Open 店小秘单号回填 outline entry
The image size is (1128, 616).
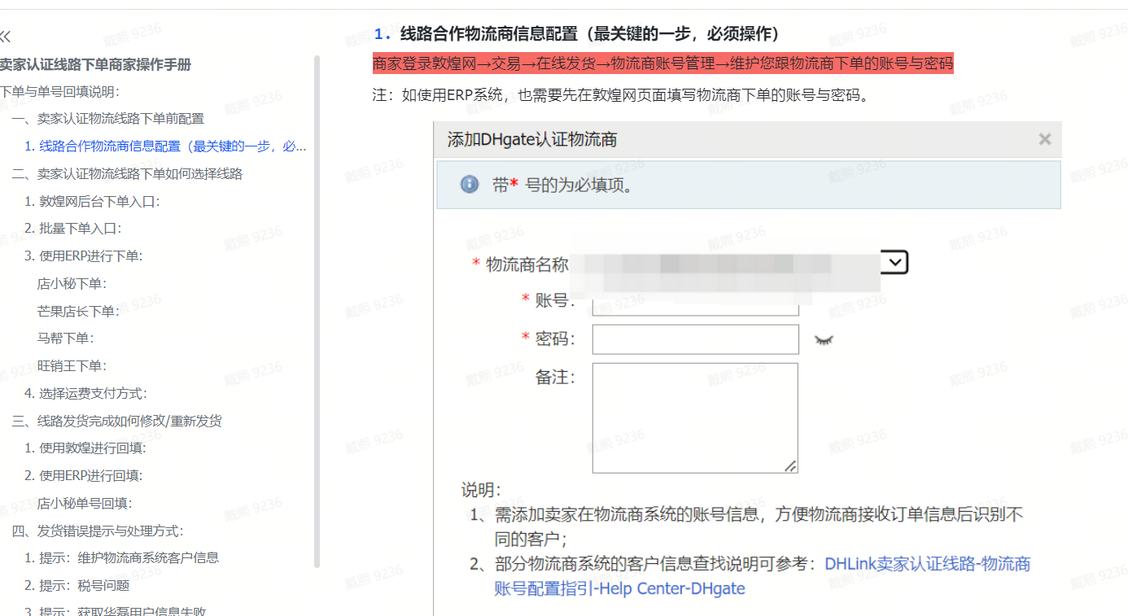(x=85, y=504)
